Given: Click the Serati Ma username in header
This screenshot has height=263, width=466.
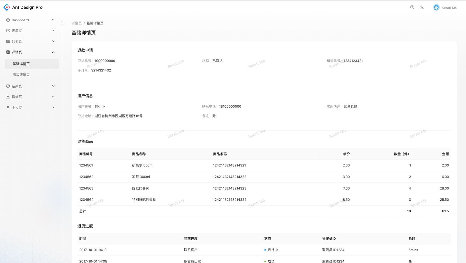Looking at the screenshot, I should tap(449, 8).
